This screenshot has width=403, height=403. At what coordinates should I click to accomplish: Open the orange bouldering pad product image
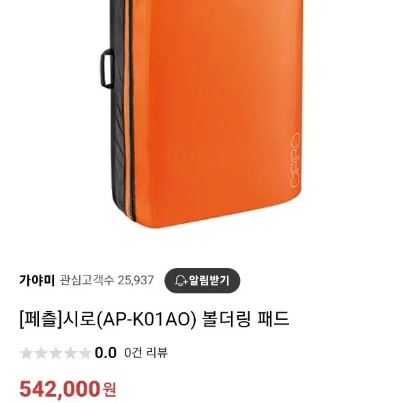pyautogui.click(x=202, y=114)
